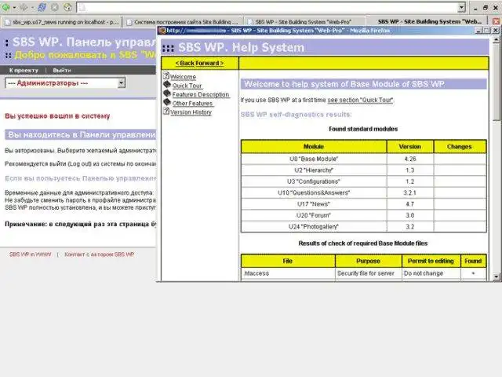The width and height of the screenshot is (502, 377).
Task: Select the U24 "Photogallery" table cell
Action: tap(314, 227)
